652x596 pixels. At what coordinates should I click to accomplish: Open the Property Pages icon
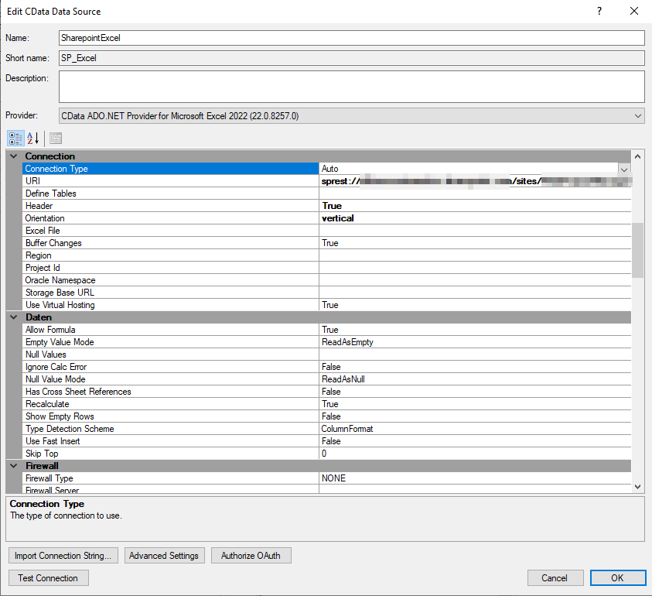coord(56,139)
